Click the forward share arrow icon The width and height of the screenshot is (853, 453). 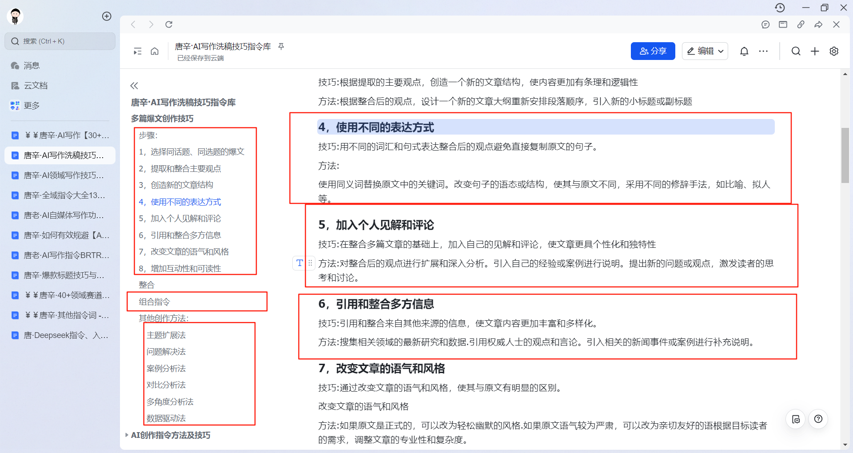[x=818, y=24]
